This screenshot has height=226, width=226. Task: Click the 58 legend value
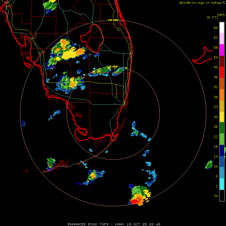(x=216, y=47)
